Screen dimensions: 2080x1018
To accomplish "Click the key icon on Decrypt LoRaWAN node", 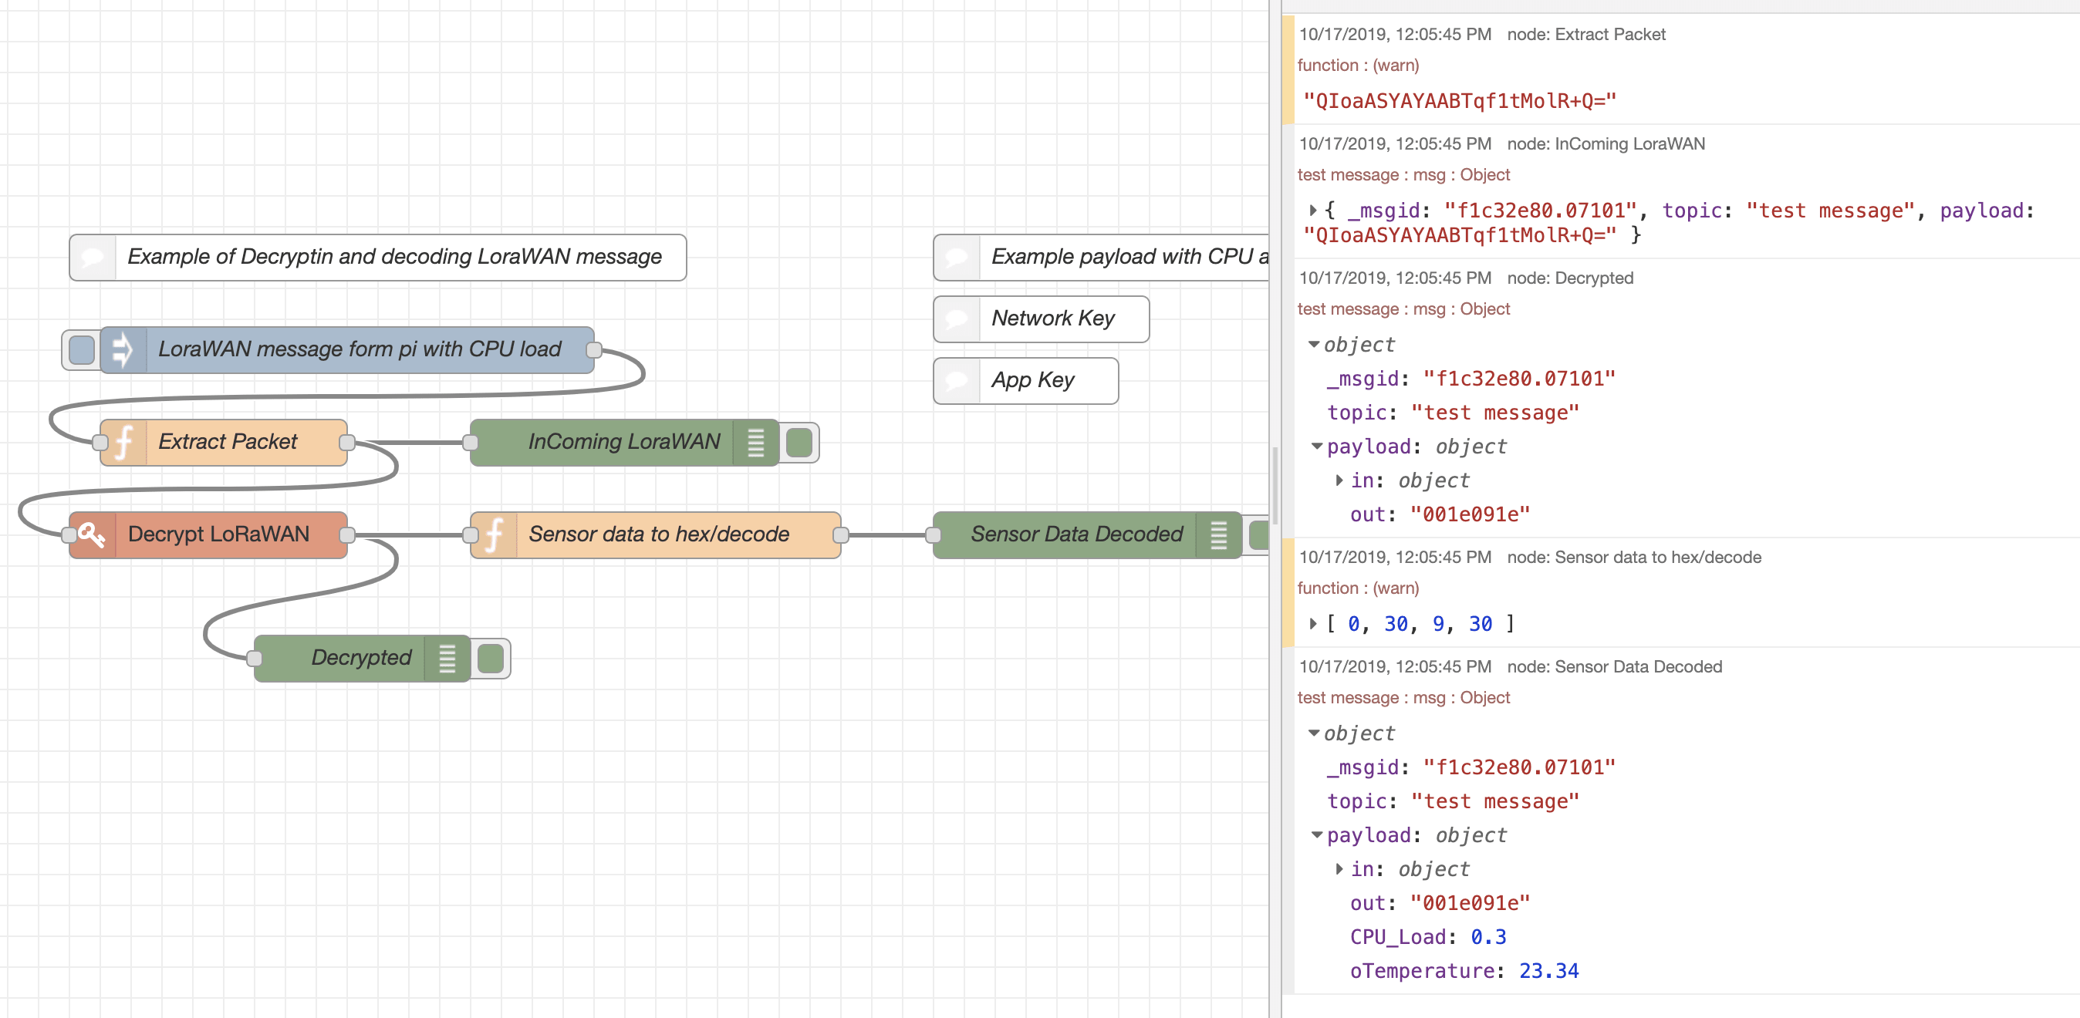I will [91, 534].
